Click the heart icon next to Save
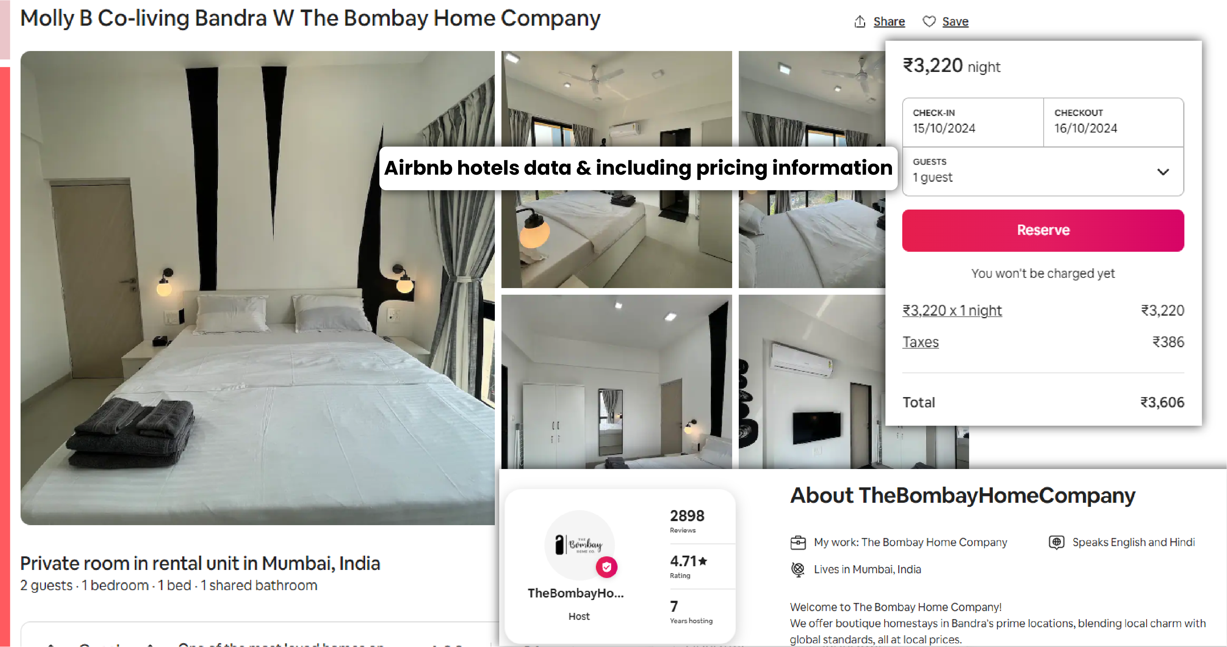 click(x=929, y=21)
